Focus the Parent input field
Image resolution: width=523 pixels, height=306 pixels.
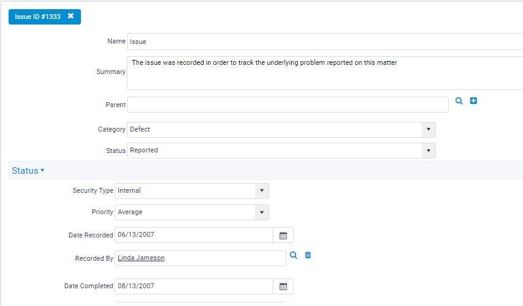pos(288,105)
